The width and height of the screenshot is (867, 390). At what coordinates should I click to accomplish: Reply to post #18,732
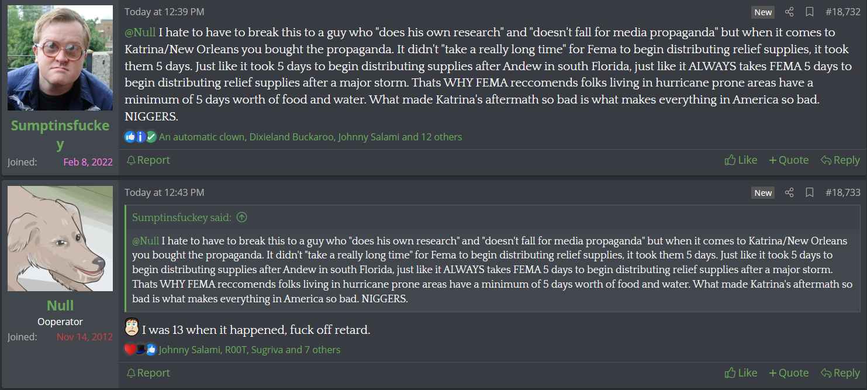coord(840,160)
